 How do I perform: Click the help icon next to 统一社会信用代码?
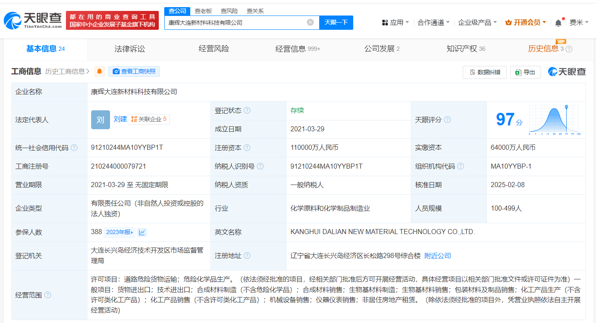pyautogui.click(x=74, y=148)
